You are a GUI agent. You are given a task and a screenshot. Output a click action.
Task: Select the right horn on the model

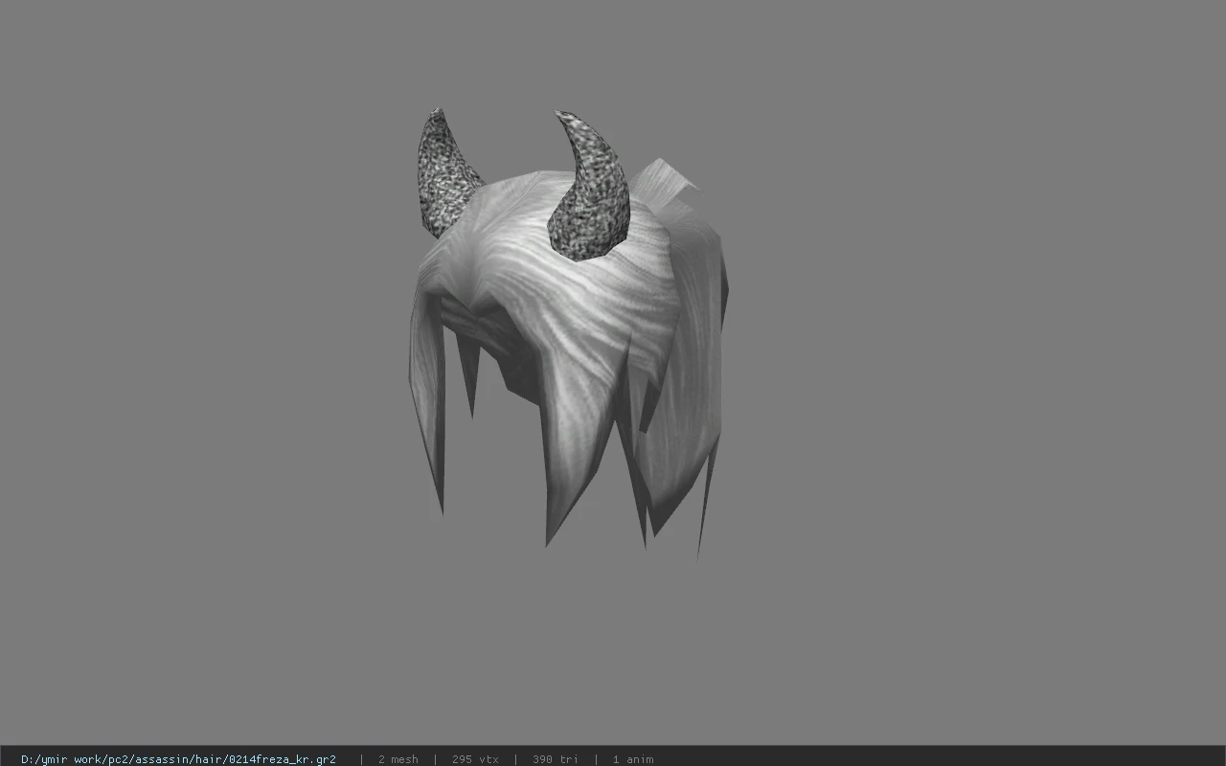(590, 188)
